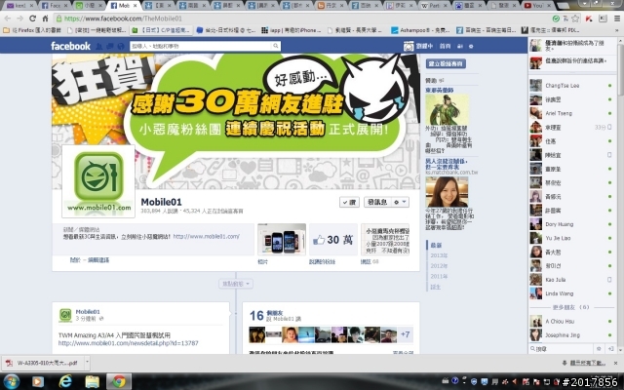This screenshot has height=390, width=624.
Task: Open newsdetail link in TWM Amazing post
Action: click(x=128, y=343)
